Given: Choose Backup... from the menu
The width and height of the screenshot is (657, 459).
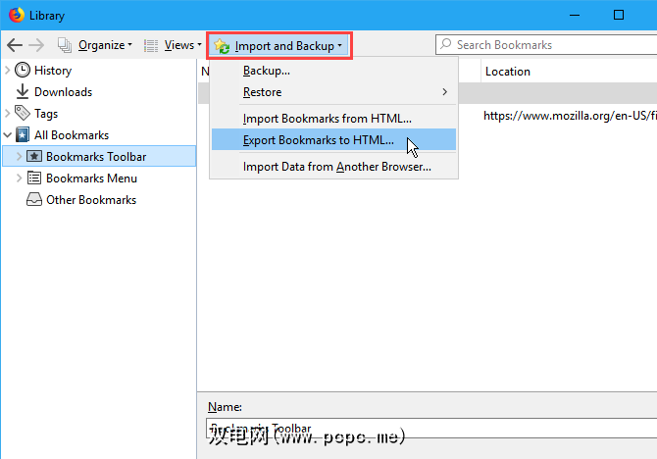Looking at the screenshot, I should point(333,71).
